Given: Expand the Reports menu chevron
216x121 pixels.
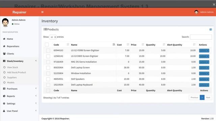Looking at the screenshot, I should click(36, 96).
